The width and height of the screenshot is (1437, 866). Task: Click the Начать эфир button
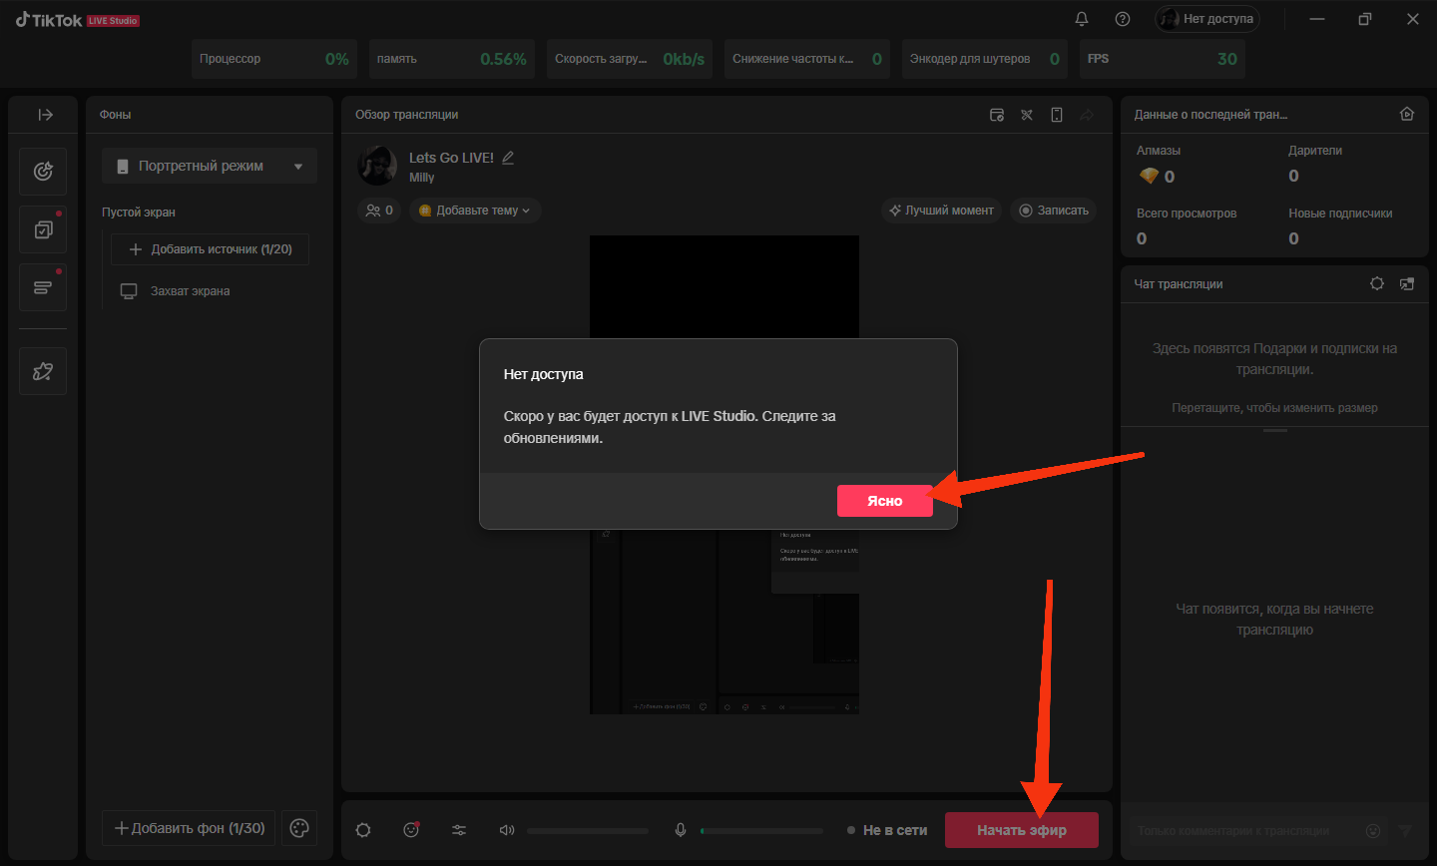pos(1022,830)
